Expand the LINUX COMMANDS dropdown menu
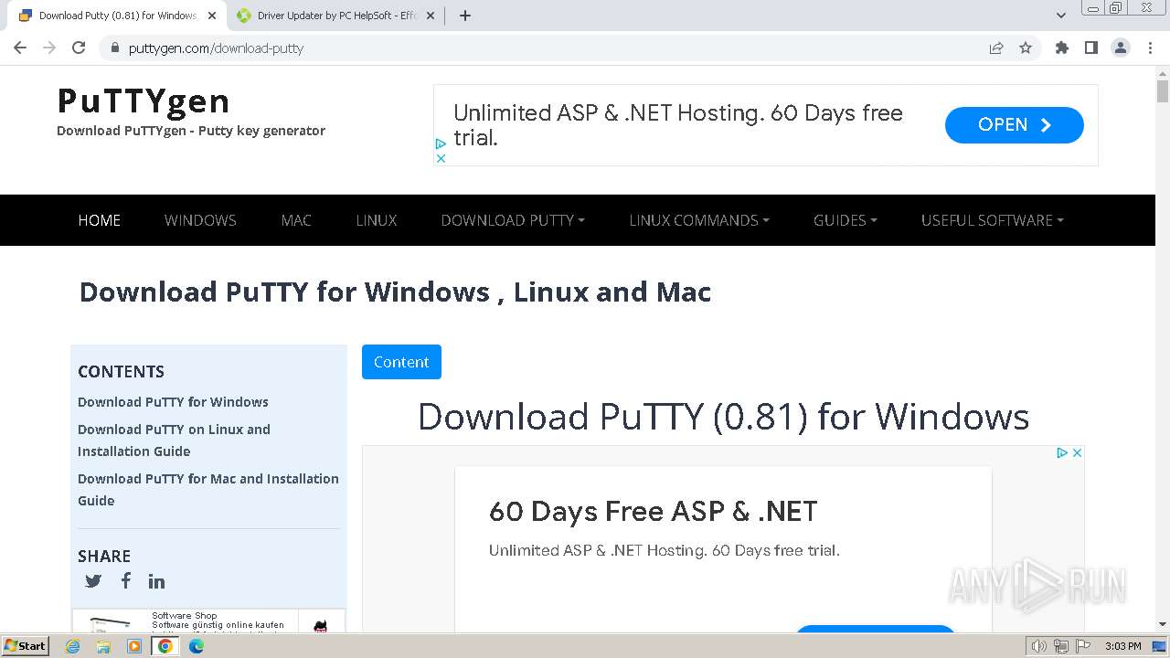Image resolution: width=1170 pixels, height=658 pixels. (699, 220)
